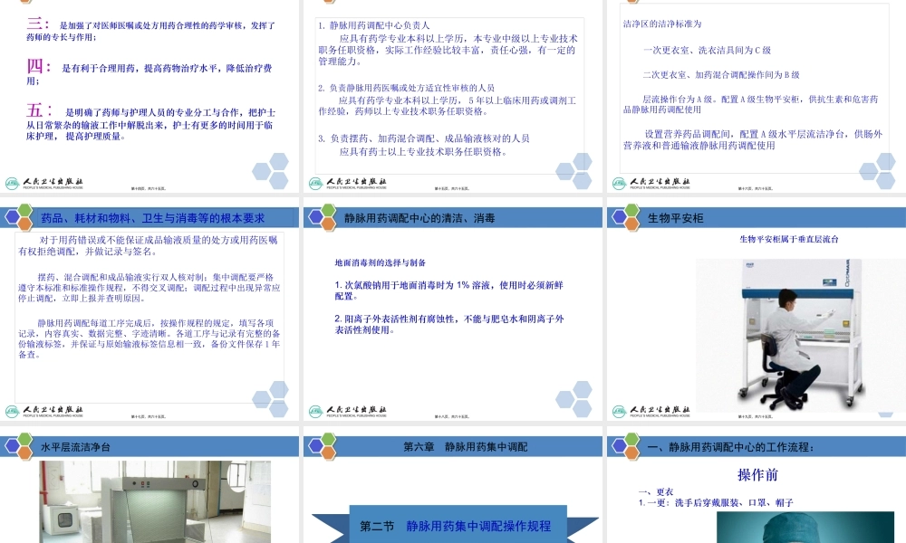
Task: Click the hexagon icon beside 生物平安柜 heading
Action: (627, 216)
